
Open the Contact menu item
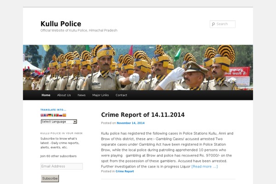click(121, 95)
